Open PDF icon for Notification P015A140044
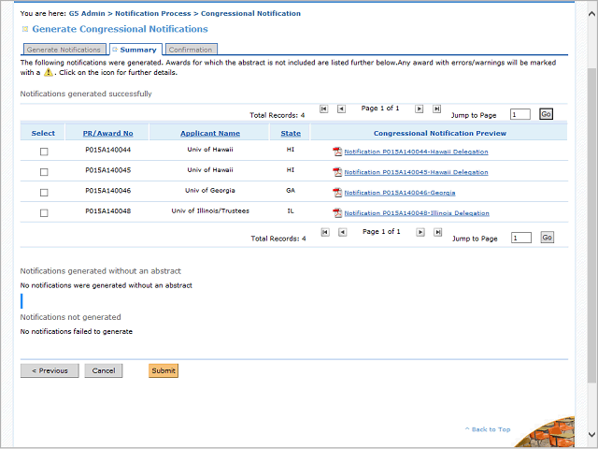The image size is (598, 449). tap(337, 152)
